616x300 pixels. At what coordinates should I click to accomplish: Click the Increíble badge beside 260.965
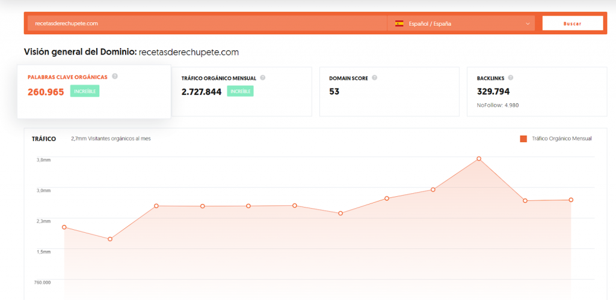tap(85, 91)
